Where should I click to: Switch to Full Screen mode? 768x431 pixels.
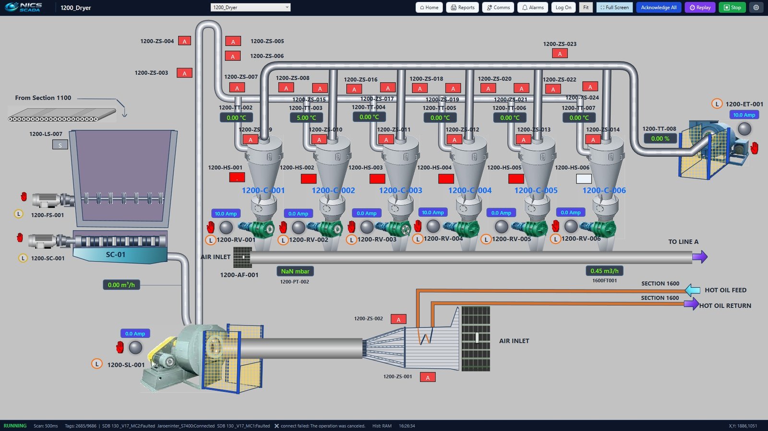(614, 7)
